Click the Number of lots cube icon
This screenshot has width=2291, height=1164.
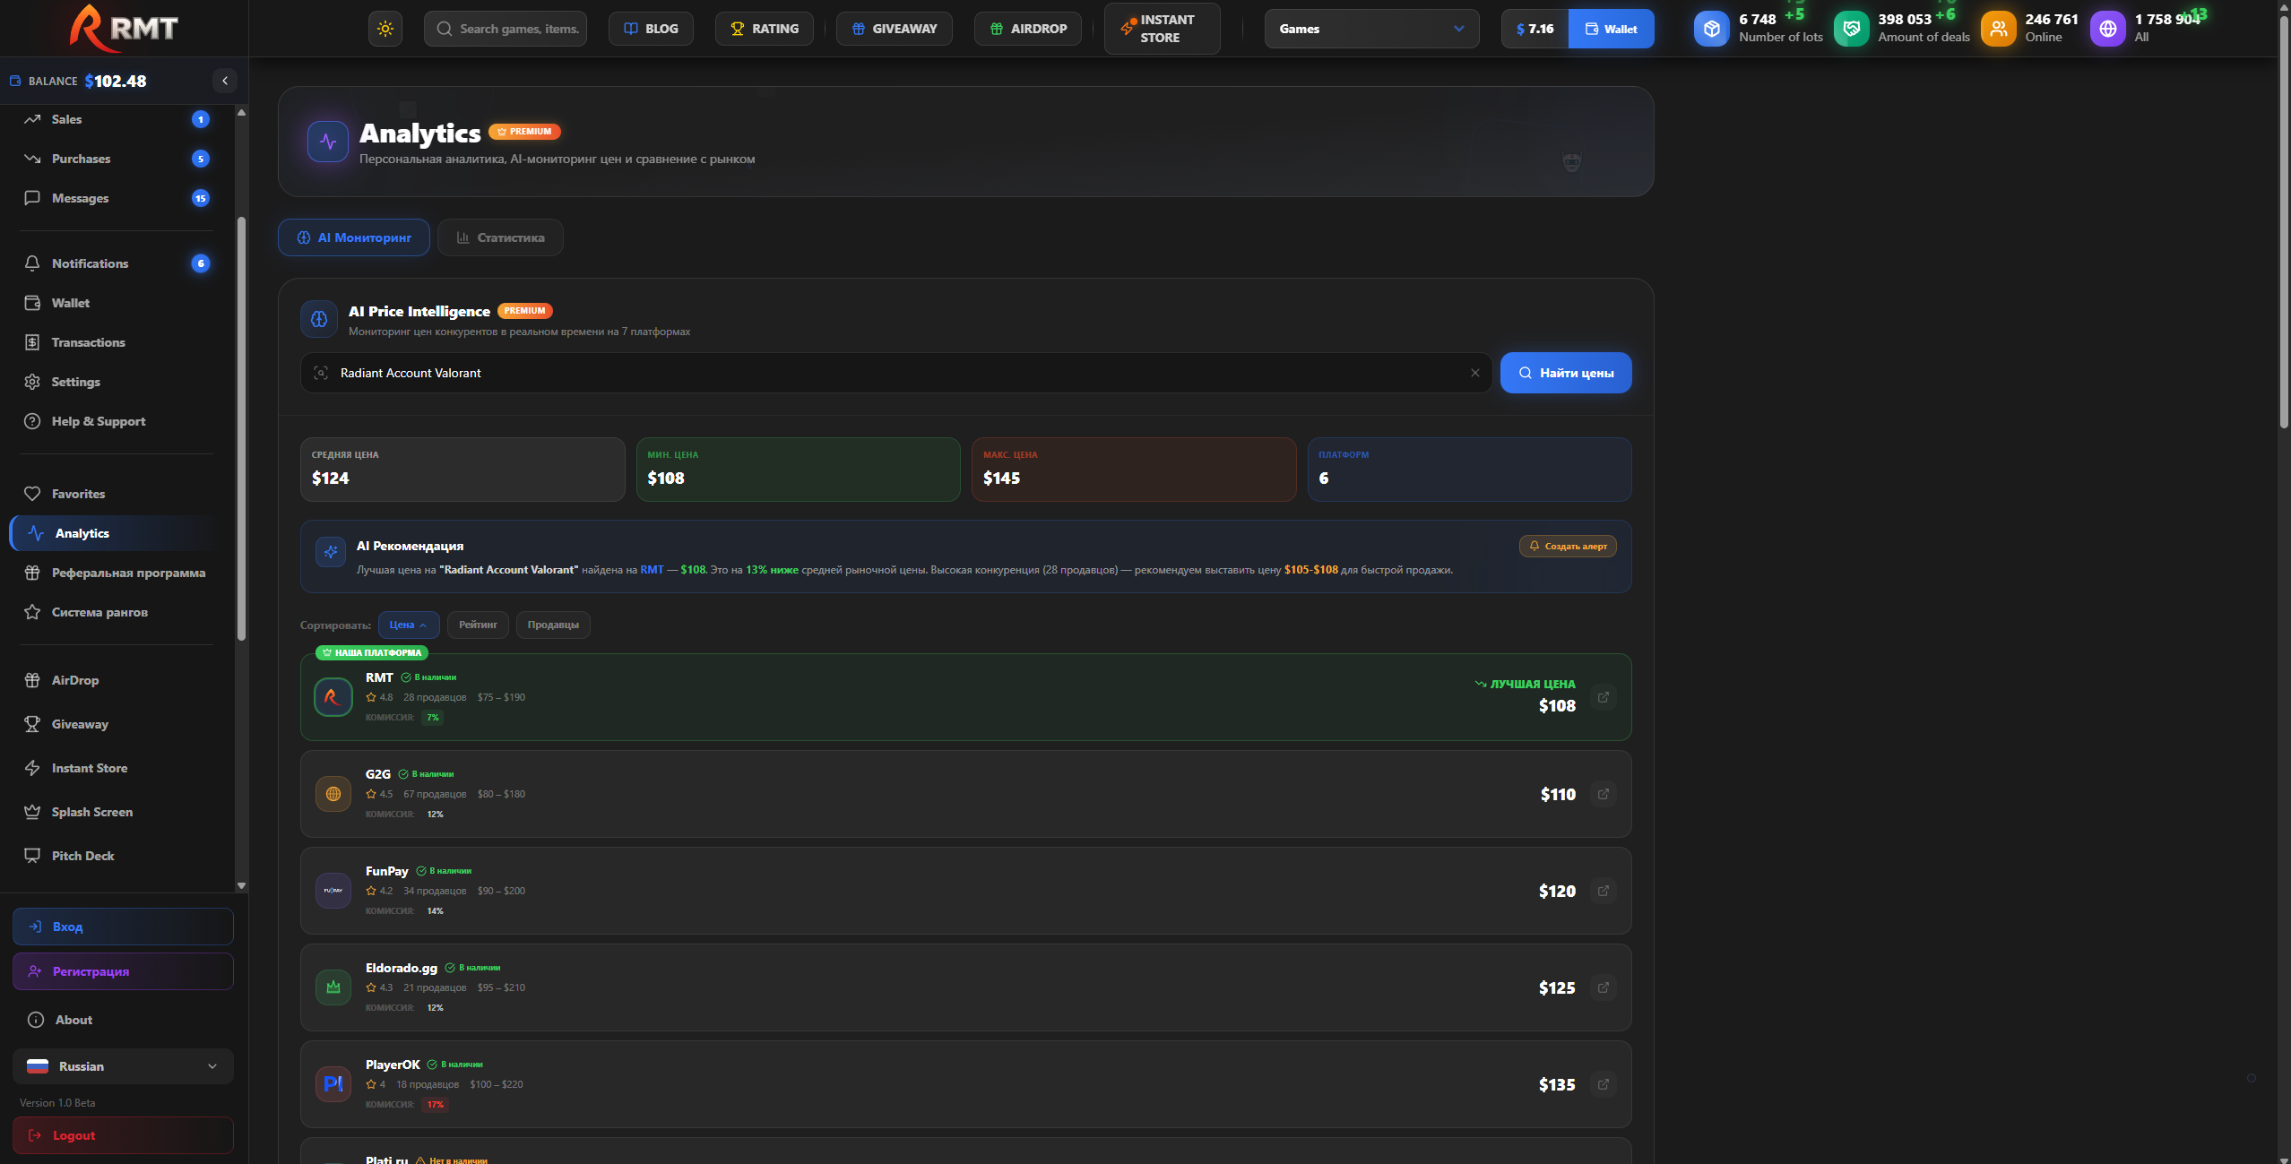[1712, 29]
